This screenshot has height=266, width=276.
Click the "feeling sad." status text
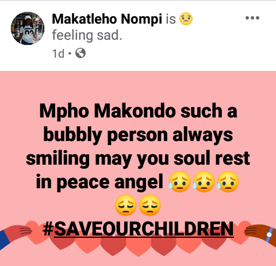click(87, 36)
